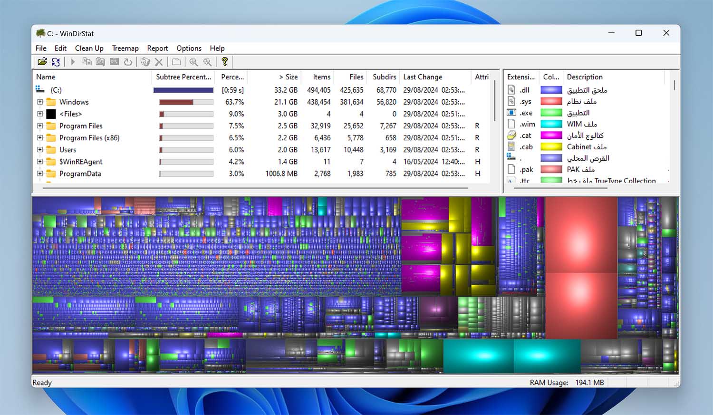Sort by the Last Change column header
This screenshot has width=713, height=415.
423,77
